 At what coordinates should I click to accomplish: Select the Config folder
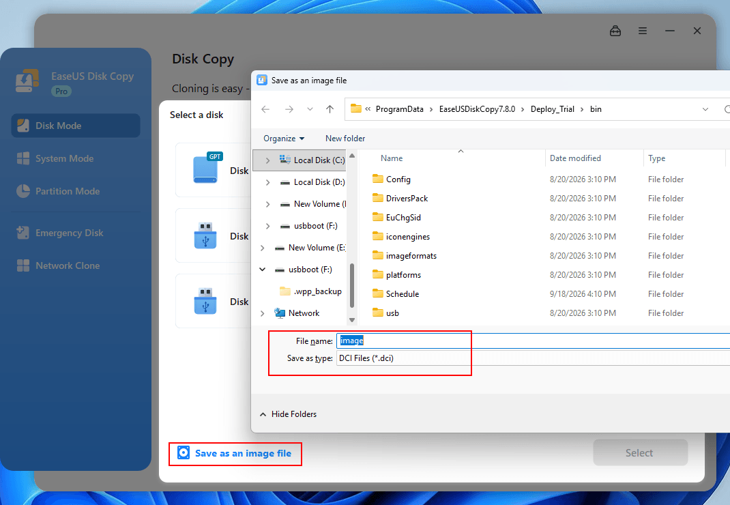pyautogui.click(x=392, y=179)
